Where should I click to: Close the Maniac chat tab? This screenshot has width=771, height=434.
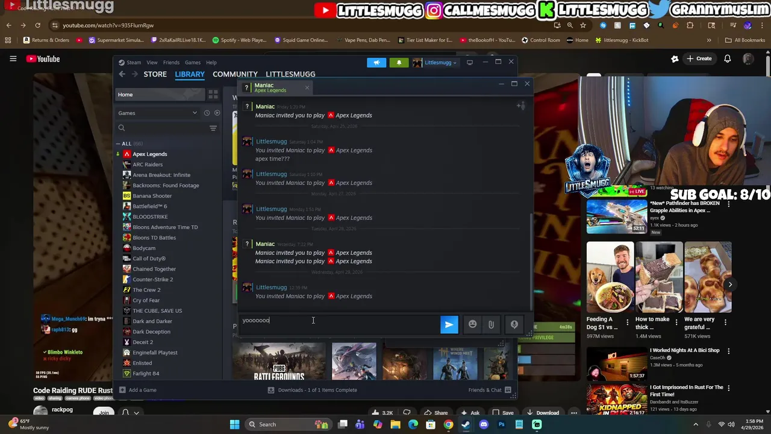[x=307, y=88]
